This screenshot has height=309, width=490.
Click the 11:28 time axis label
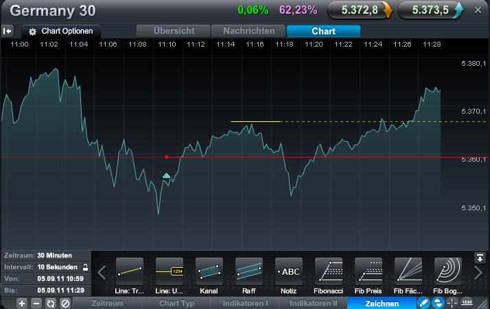[432, 45]
